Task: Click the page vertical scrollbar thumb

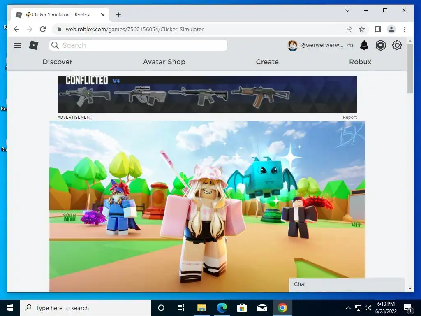Action: 410,69
